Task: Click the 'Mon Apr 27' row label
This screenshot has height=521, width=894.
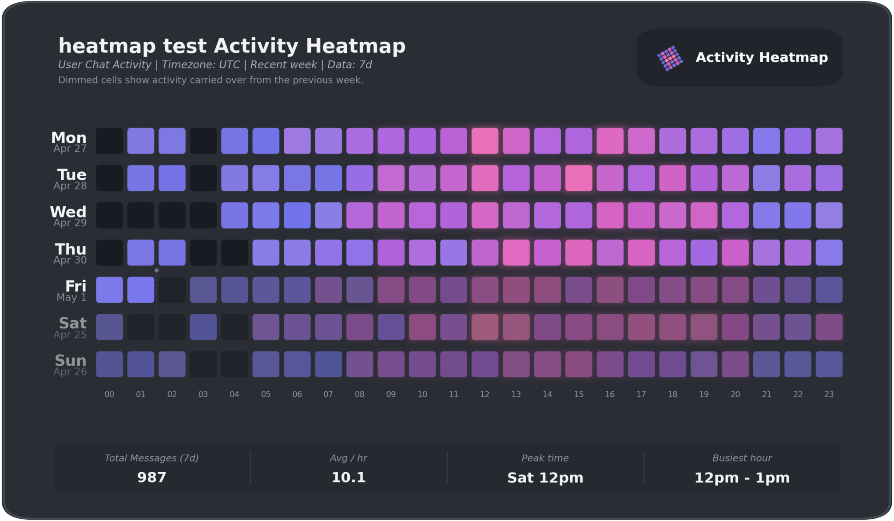Action: [69, 142]
